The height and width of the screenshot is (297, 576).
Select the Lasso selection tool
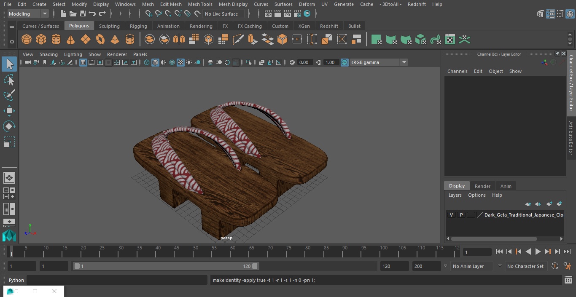tap(9, 80)
